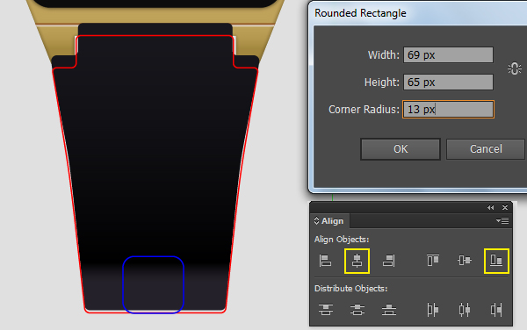Click Vertical Distribute Center icon
This screenshot has width=527, height=330.
click(357, 310)
